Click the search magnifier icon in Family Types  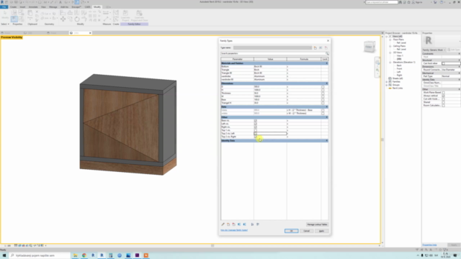(327, 53)
